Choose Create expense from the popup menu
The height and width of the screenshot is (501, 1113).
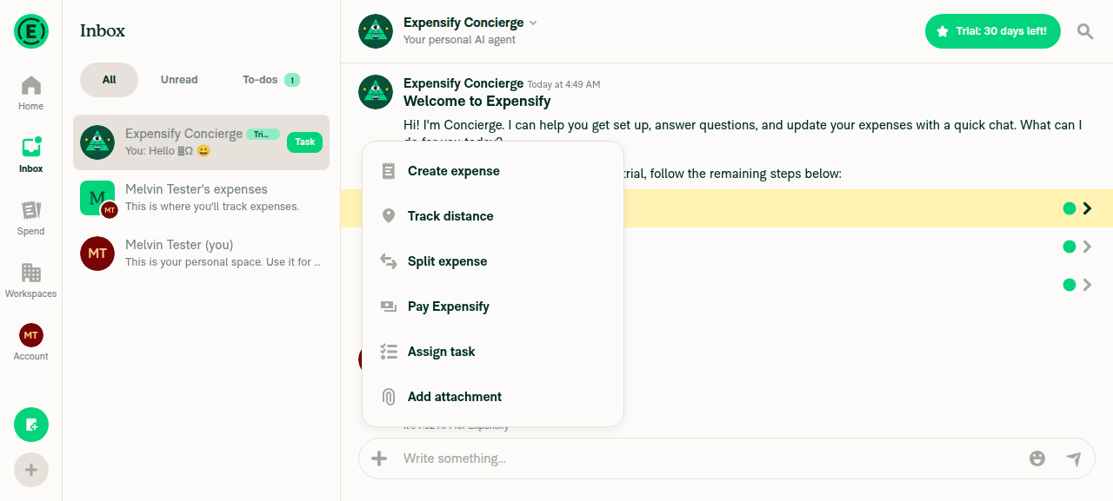tap(493, 171)
